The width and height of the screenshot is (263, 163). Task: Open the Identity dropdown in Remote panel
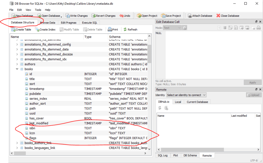(186, 95)
